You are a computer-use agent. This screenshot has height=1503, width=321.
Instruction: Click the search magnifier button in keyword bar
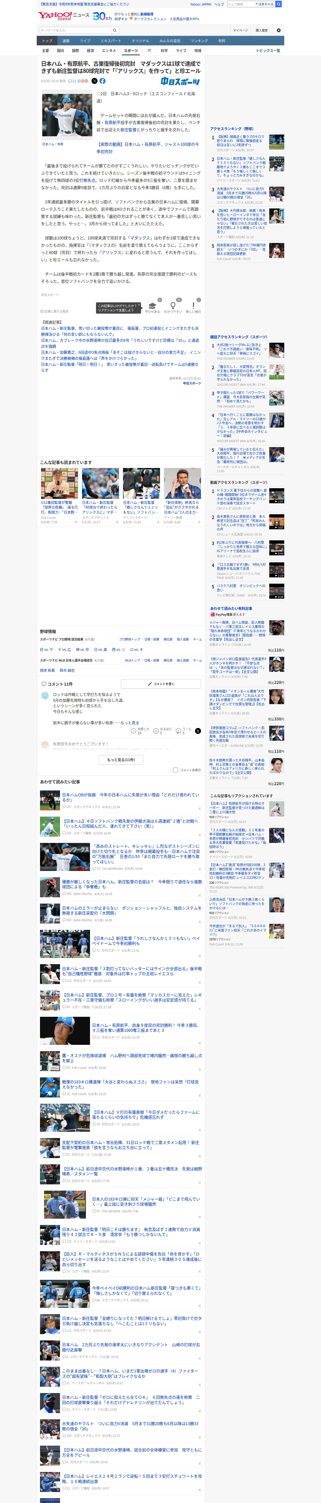[115, 30]
